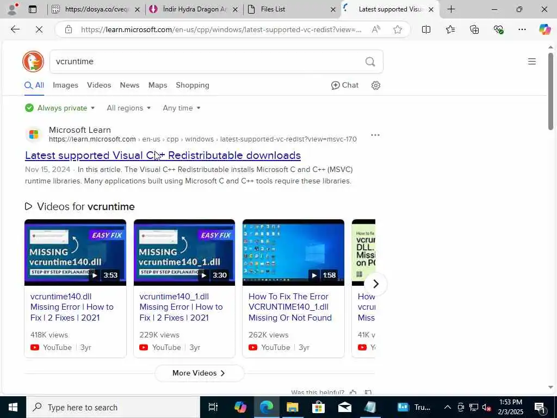Expand All regions dropdown
557x418 pixels.
point(128,108)
